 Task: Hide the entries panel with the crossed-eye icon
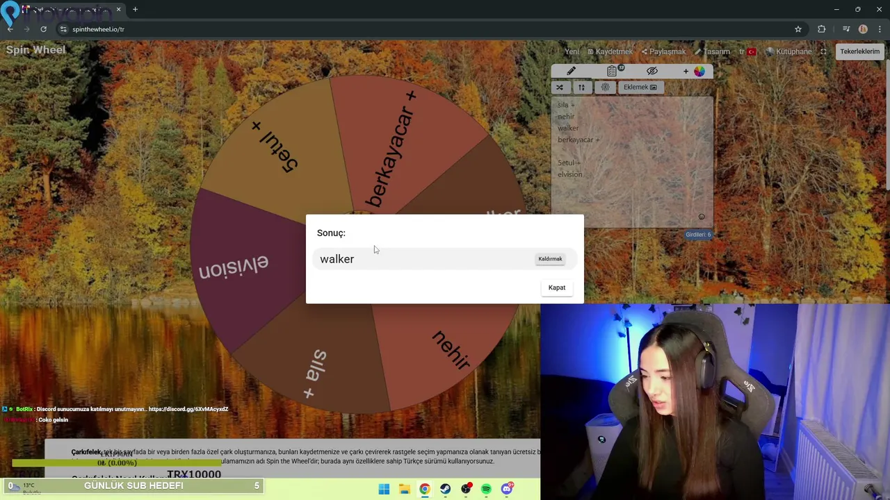652,71
